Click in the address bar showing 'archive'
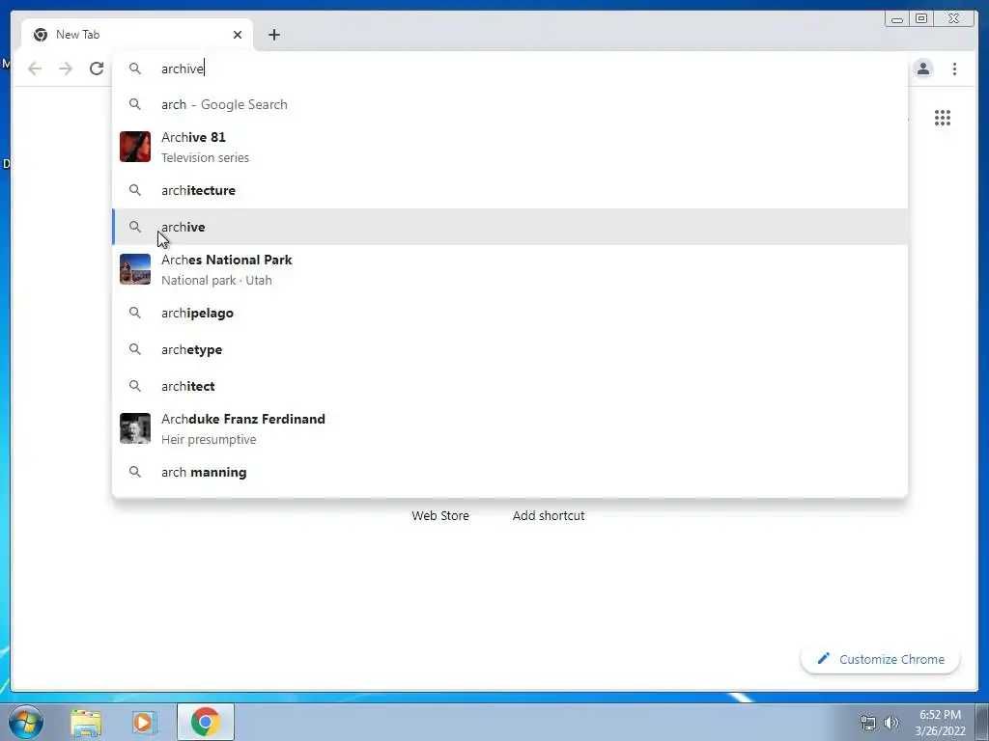 (510, 69)
